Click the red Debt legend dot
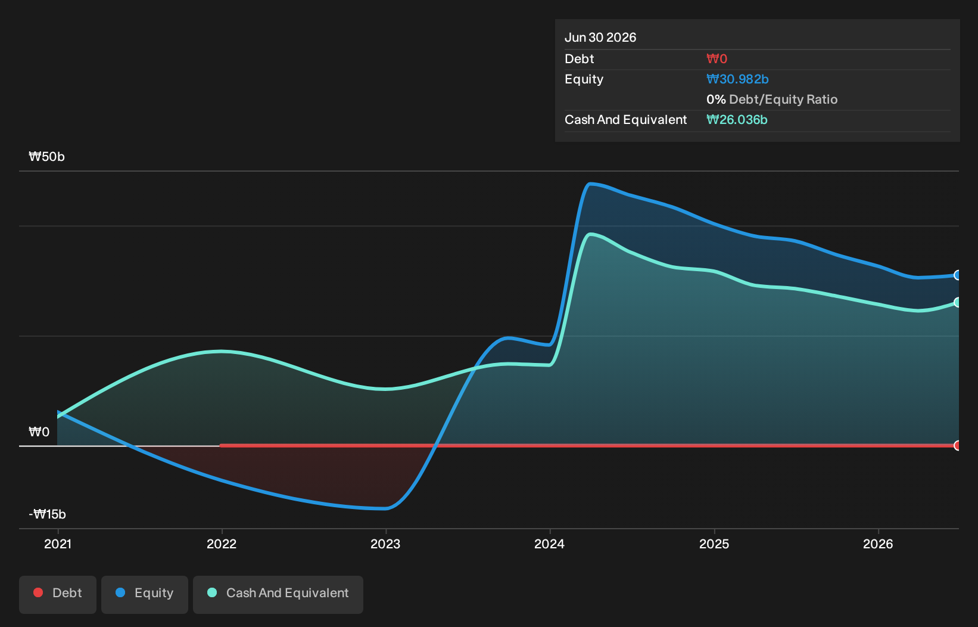Screen dimensions: 978x627 click(x=38, y=592)
